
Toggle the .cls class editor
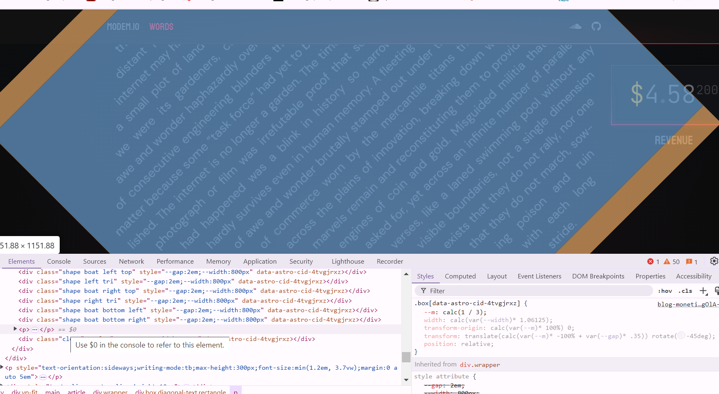tap(685, 291)
